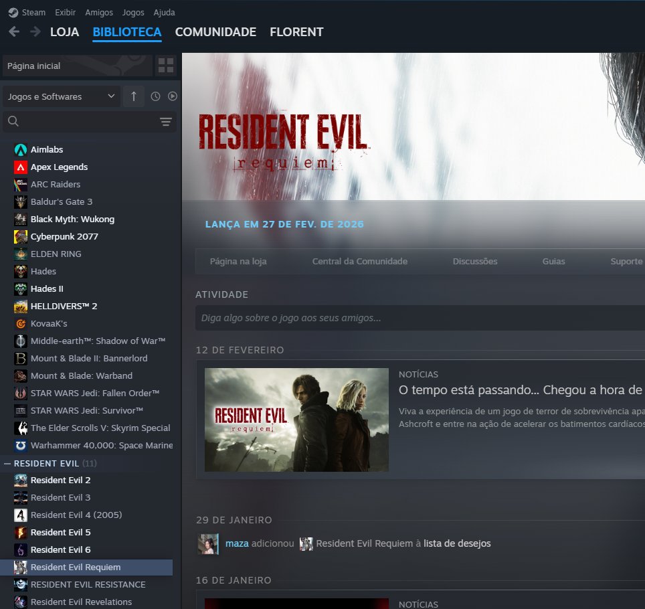Collapse the RESIDENT EVIL collection
Viewport: 645px width, 609px height.
pos(7,463)
